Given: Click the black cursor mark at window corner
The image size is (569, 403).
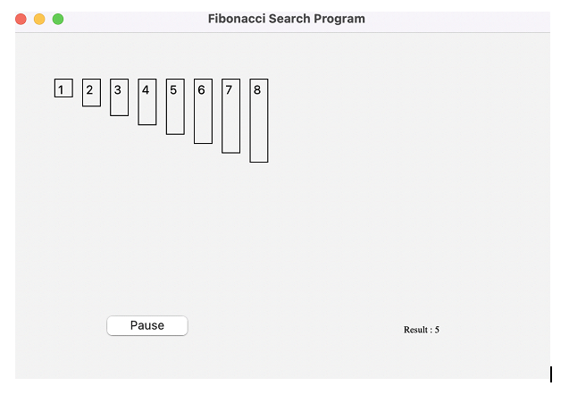Looking at the screenshot, I should pos(551,374).
